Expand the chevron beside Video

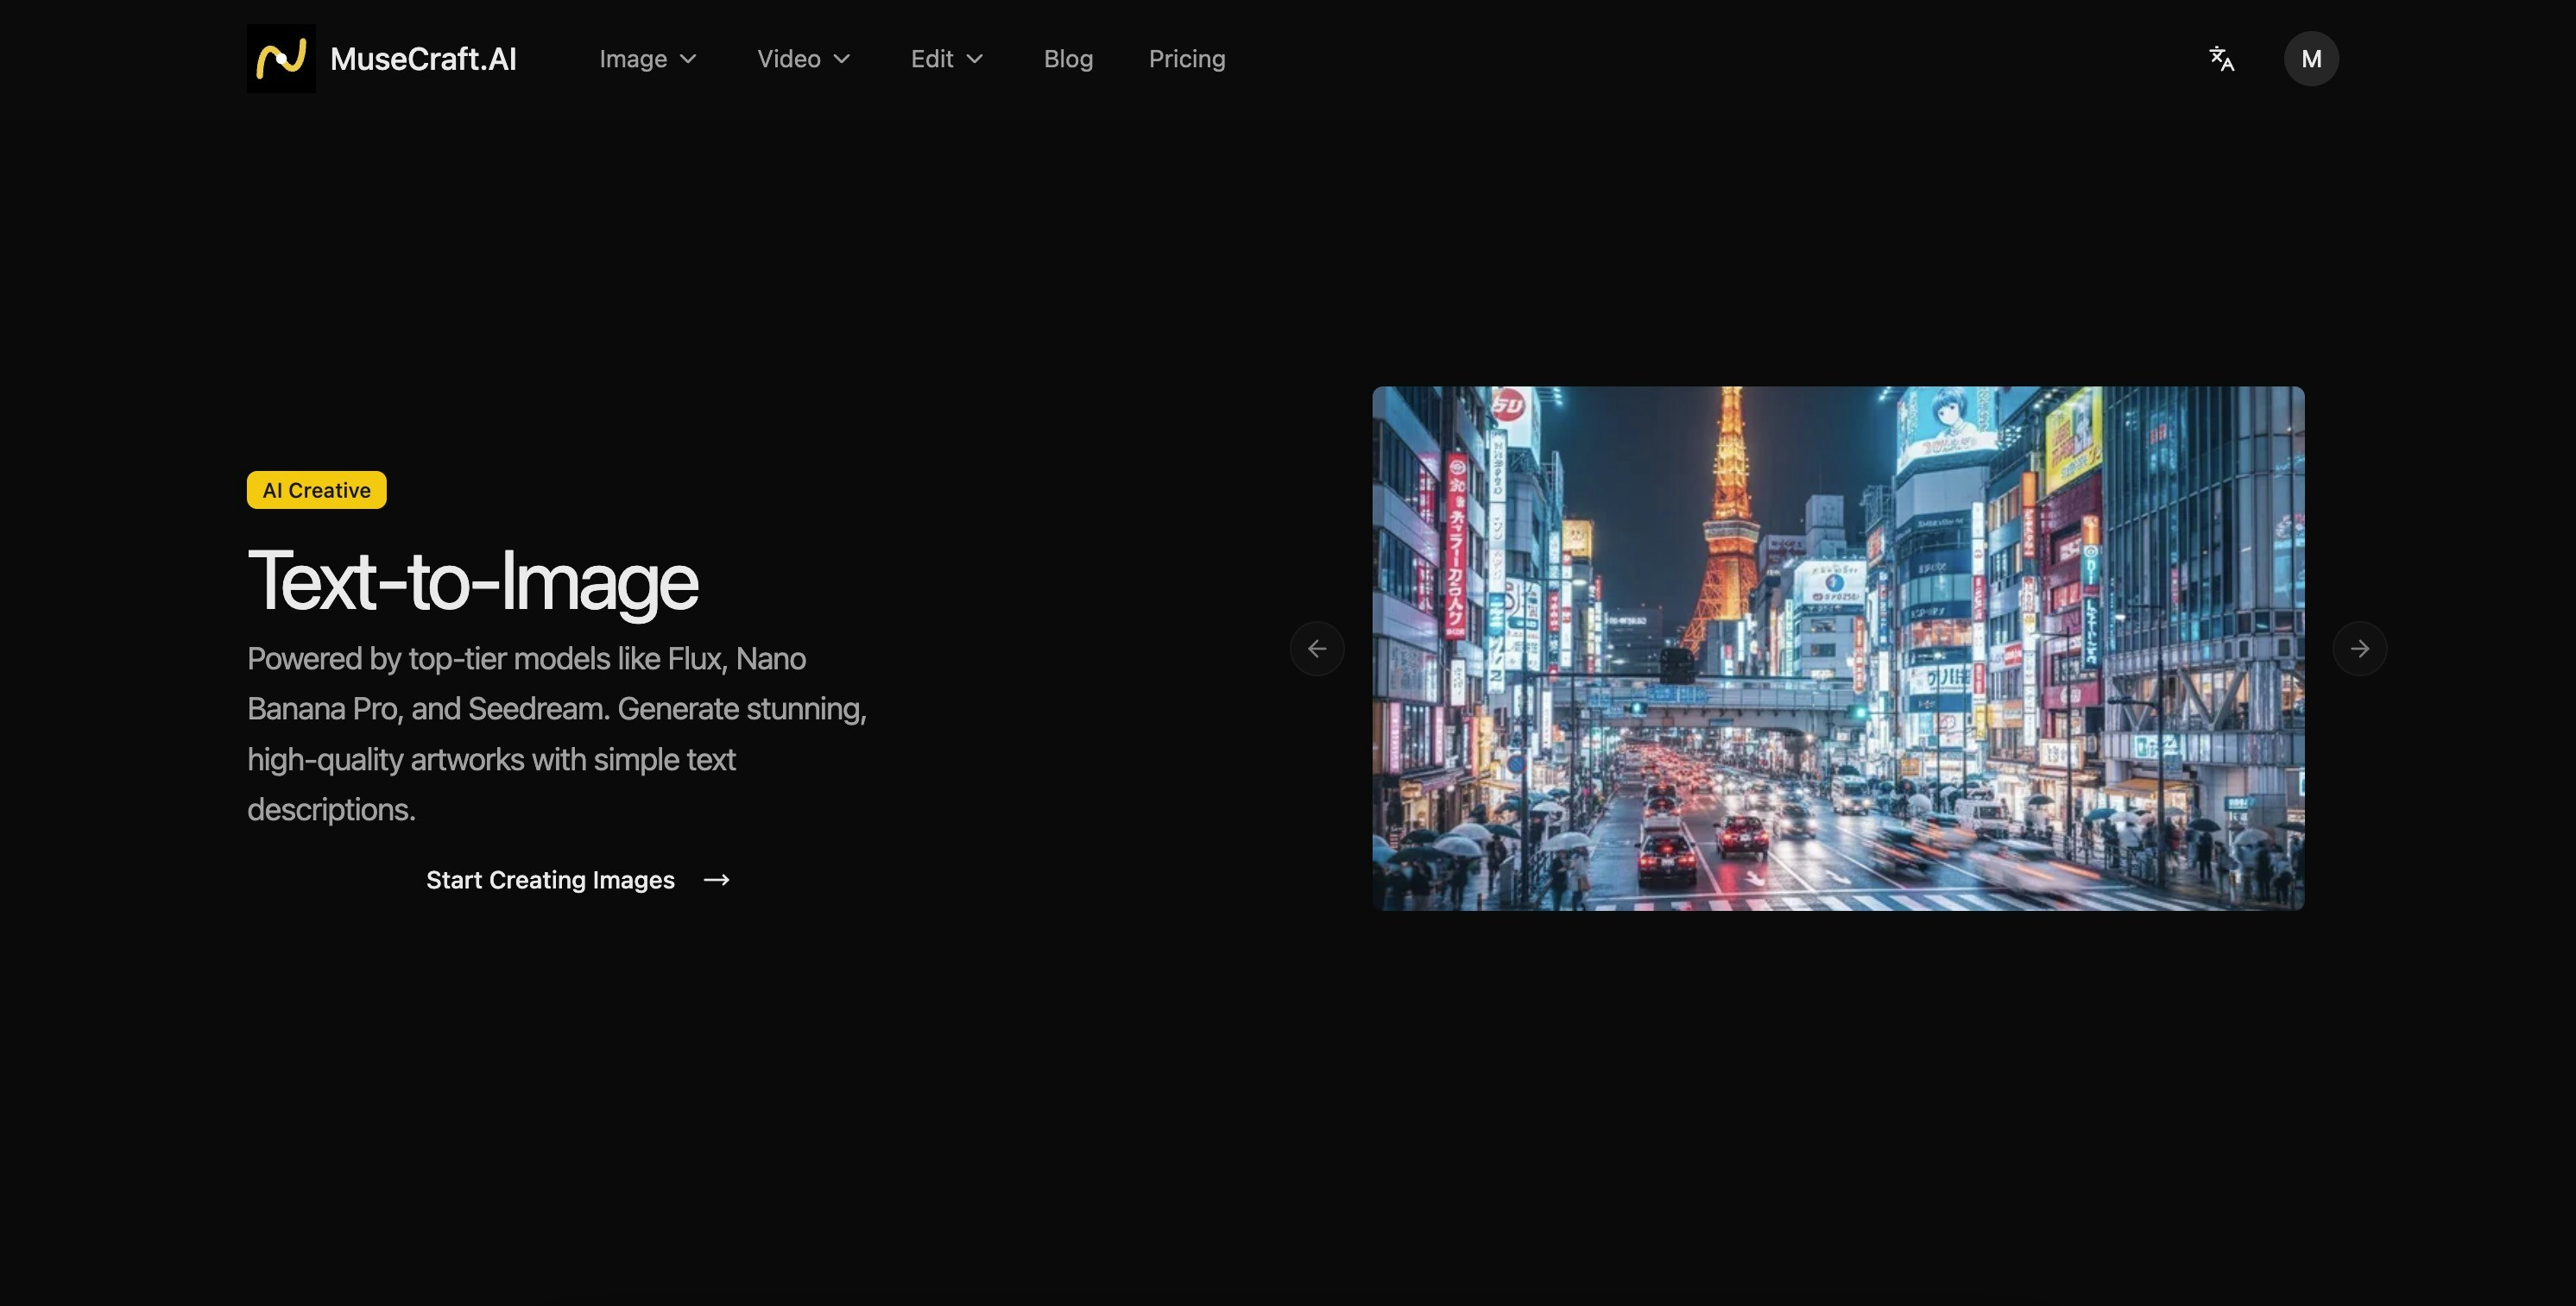tap(842, 59)
